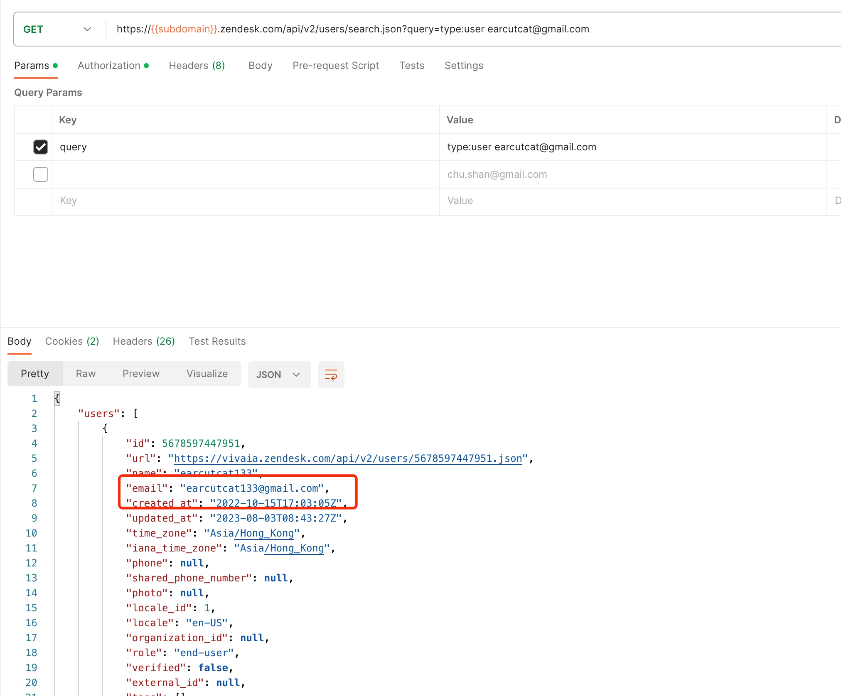Switch response view to Raw

click(x=86, y=374)
